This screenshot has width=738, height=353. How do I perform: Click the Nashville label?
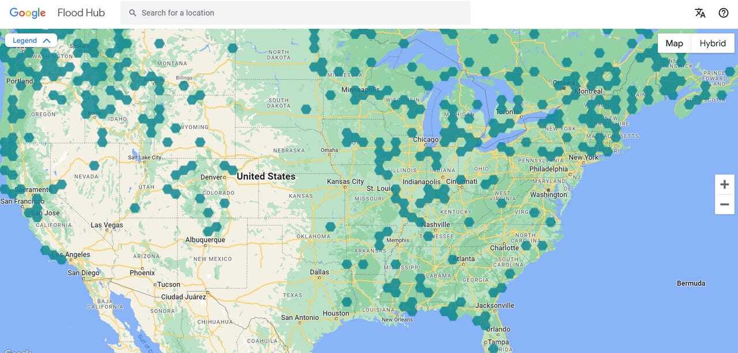click(436, 225)
